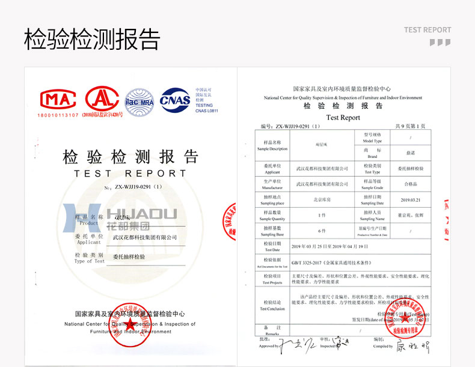Screen dimensions: 475x367
Task: Click cover footer 国家家具及室内环境质量监督检验中心
Action: tap(130, 314)
